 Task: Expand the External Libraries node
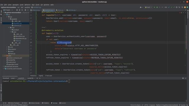pos(3,67)
